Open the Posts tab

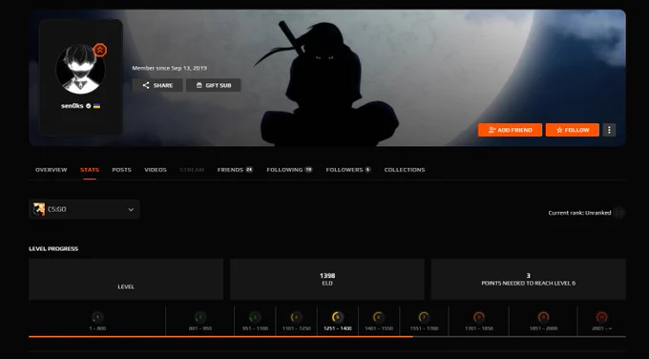point(121,170)
